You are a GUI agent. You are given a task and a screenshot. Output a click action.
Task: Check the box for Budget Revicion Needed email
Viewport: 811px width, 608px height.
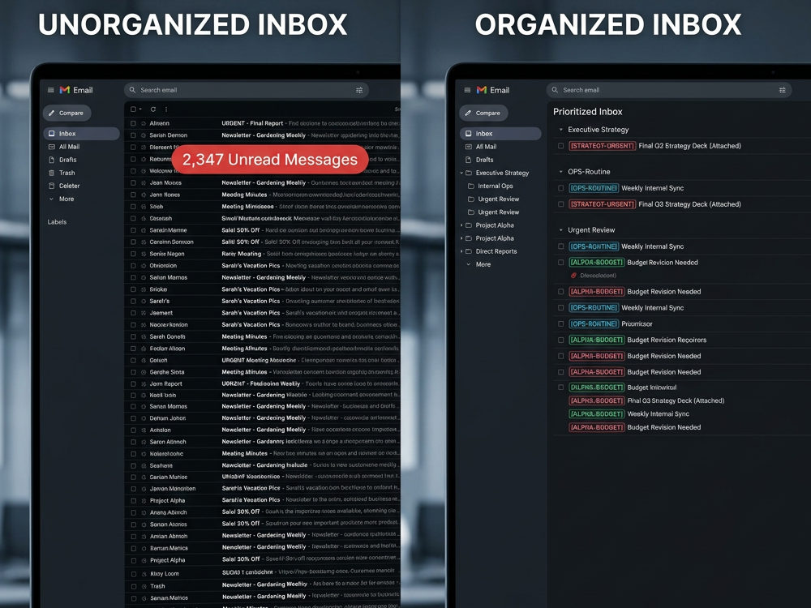[560, 262]
